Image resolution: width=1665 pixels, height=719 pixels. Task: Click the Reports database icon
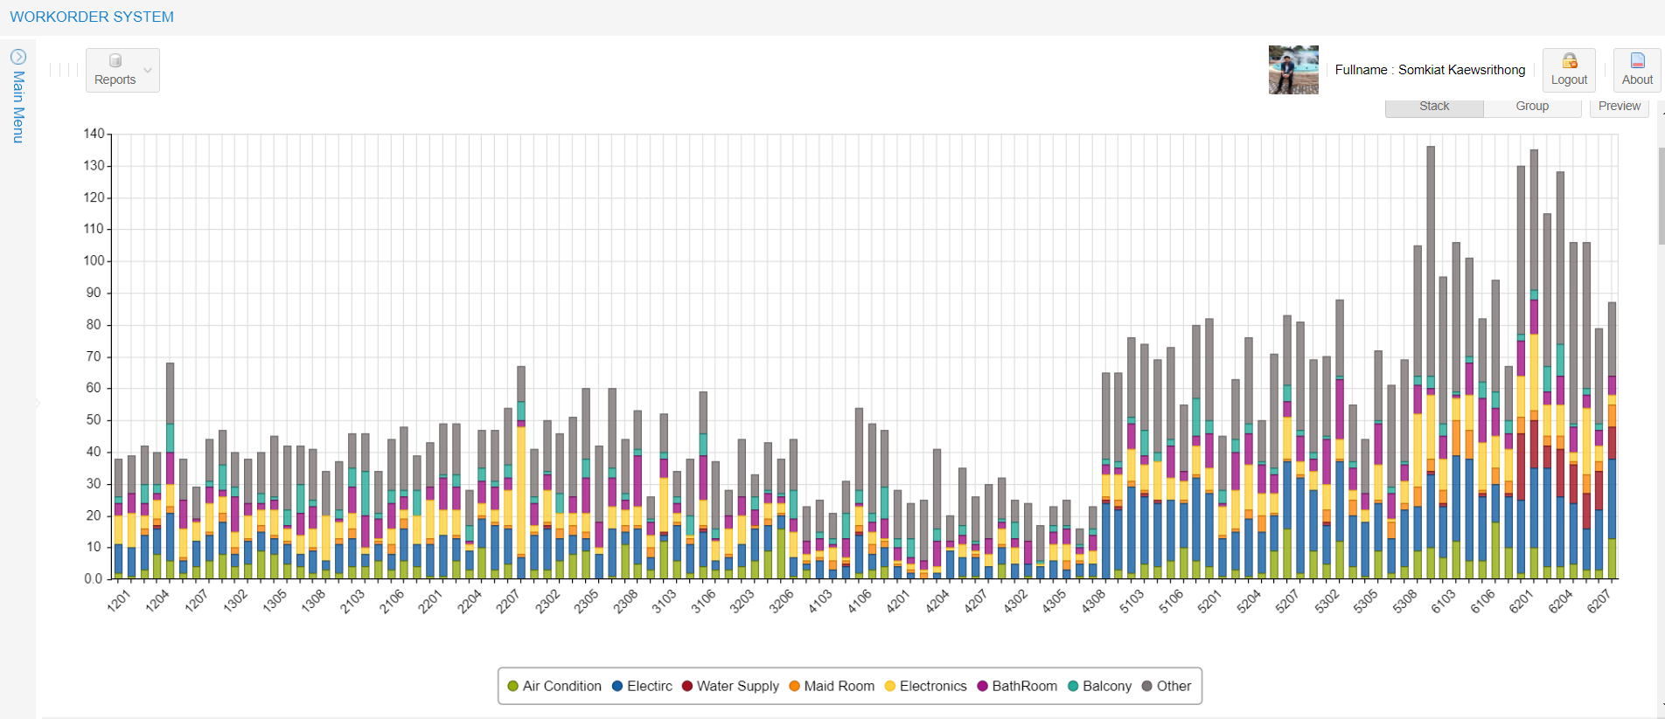(115, 61)
